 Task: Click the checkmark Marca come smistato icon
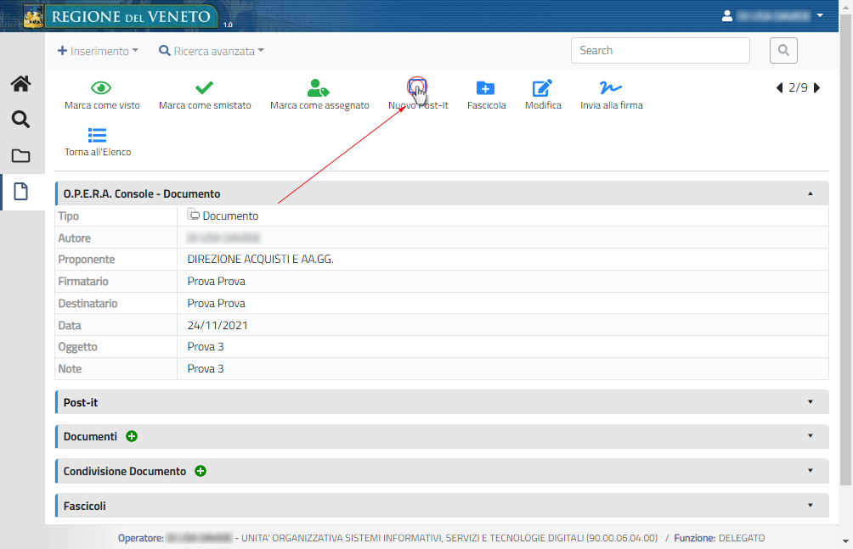[204, 87]
